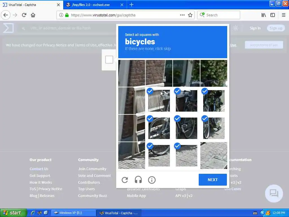
Task: Click the VirusTotal - Captcha taskbar button
Action: [x=119, y=213]
